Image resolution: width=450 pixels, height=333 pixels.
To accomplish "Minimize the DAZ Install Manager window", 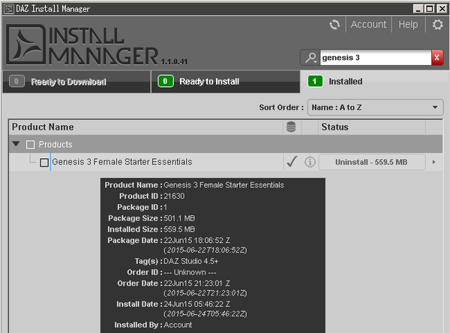I will (418, 9).
